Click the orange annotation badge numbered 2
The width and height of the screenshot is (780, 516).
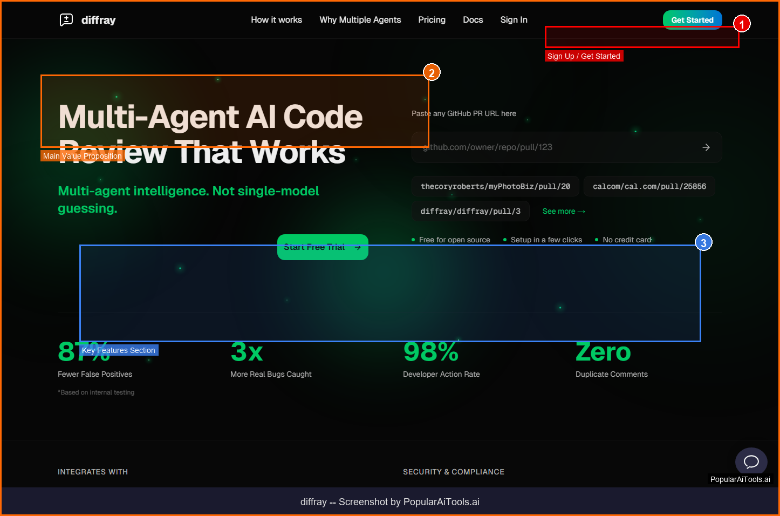tap(432, 72)
